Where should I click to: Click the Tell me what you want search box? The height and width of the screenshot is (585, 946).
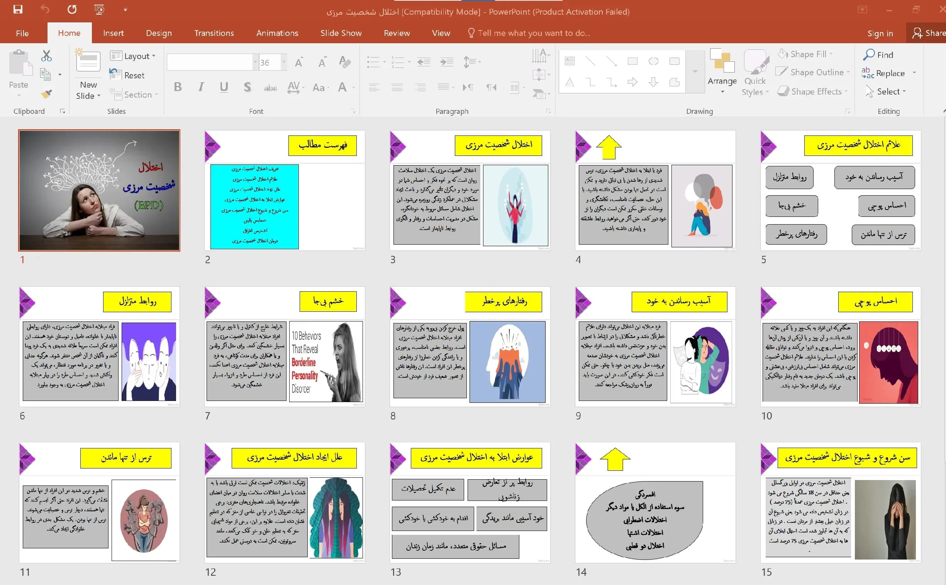click(x=529, y=33)
